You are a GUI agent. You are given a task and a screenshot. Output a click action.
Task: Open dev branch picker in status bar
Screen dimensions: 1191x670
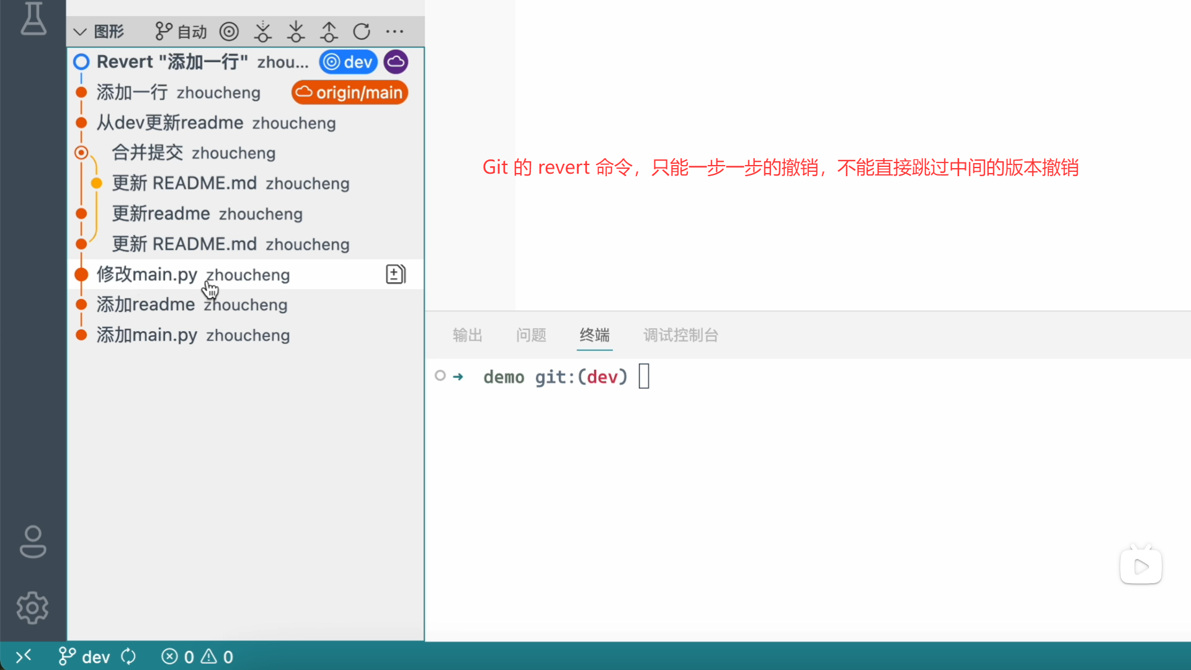coord(85,656)
